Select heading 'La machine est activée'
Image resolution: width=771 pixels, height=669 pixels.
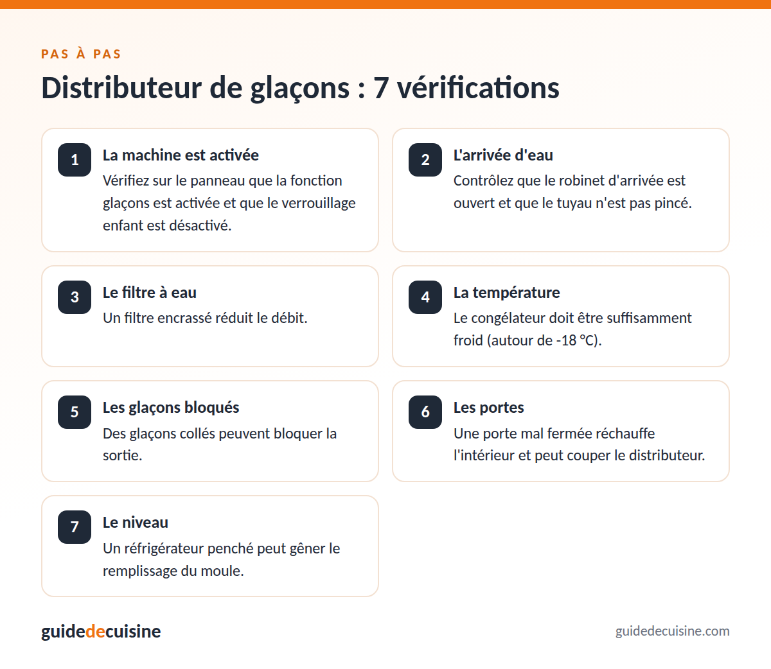tap(181, 155)
